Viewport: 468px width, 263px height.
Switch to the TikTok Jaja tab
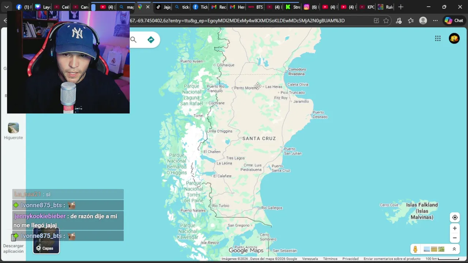point(163,7)
